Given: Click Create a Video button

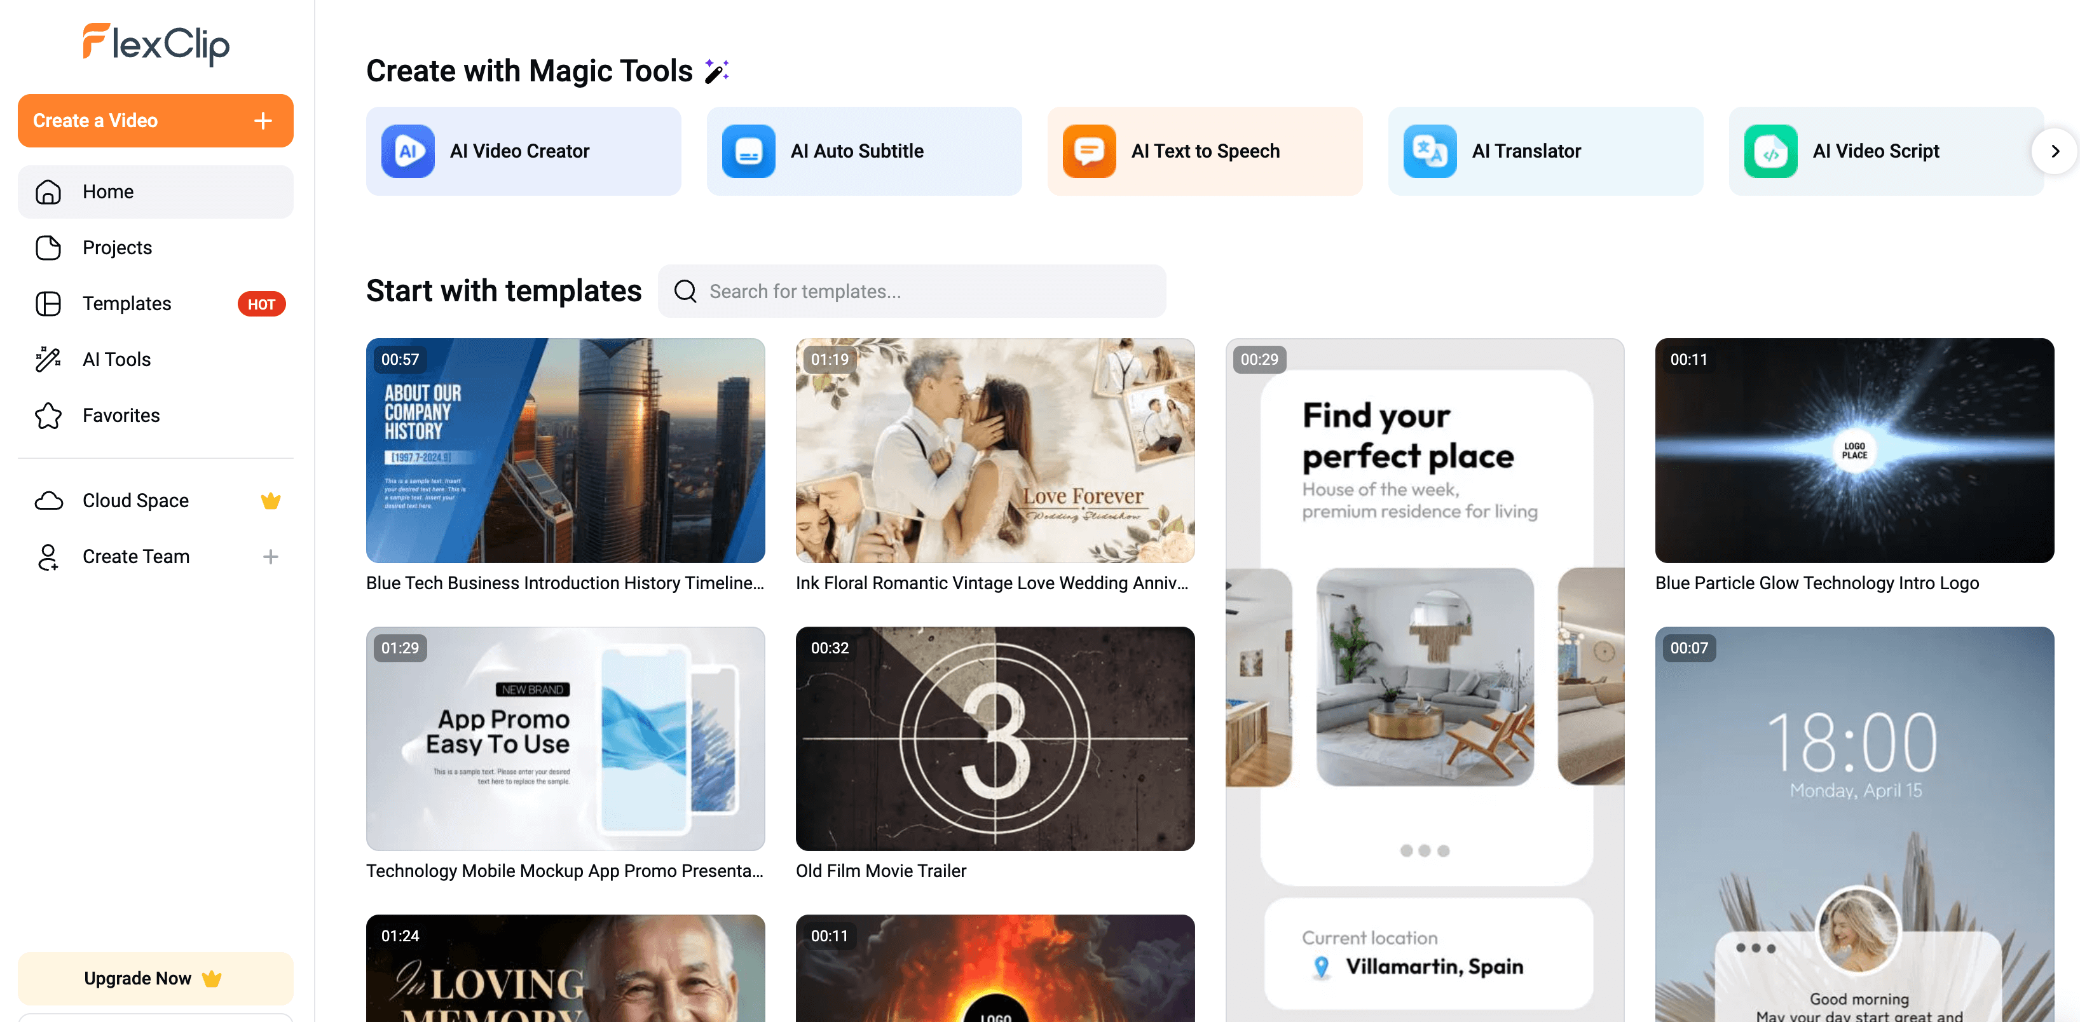Looking at the screenshot, I should [x=150, y=121].
